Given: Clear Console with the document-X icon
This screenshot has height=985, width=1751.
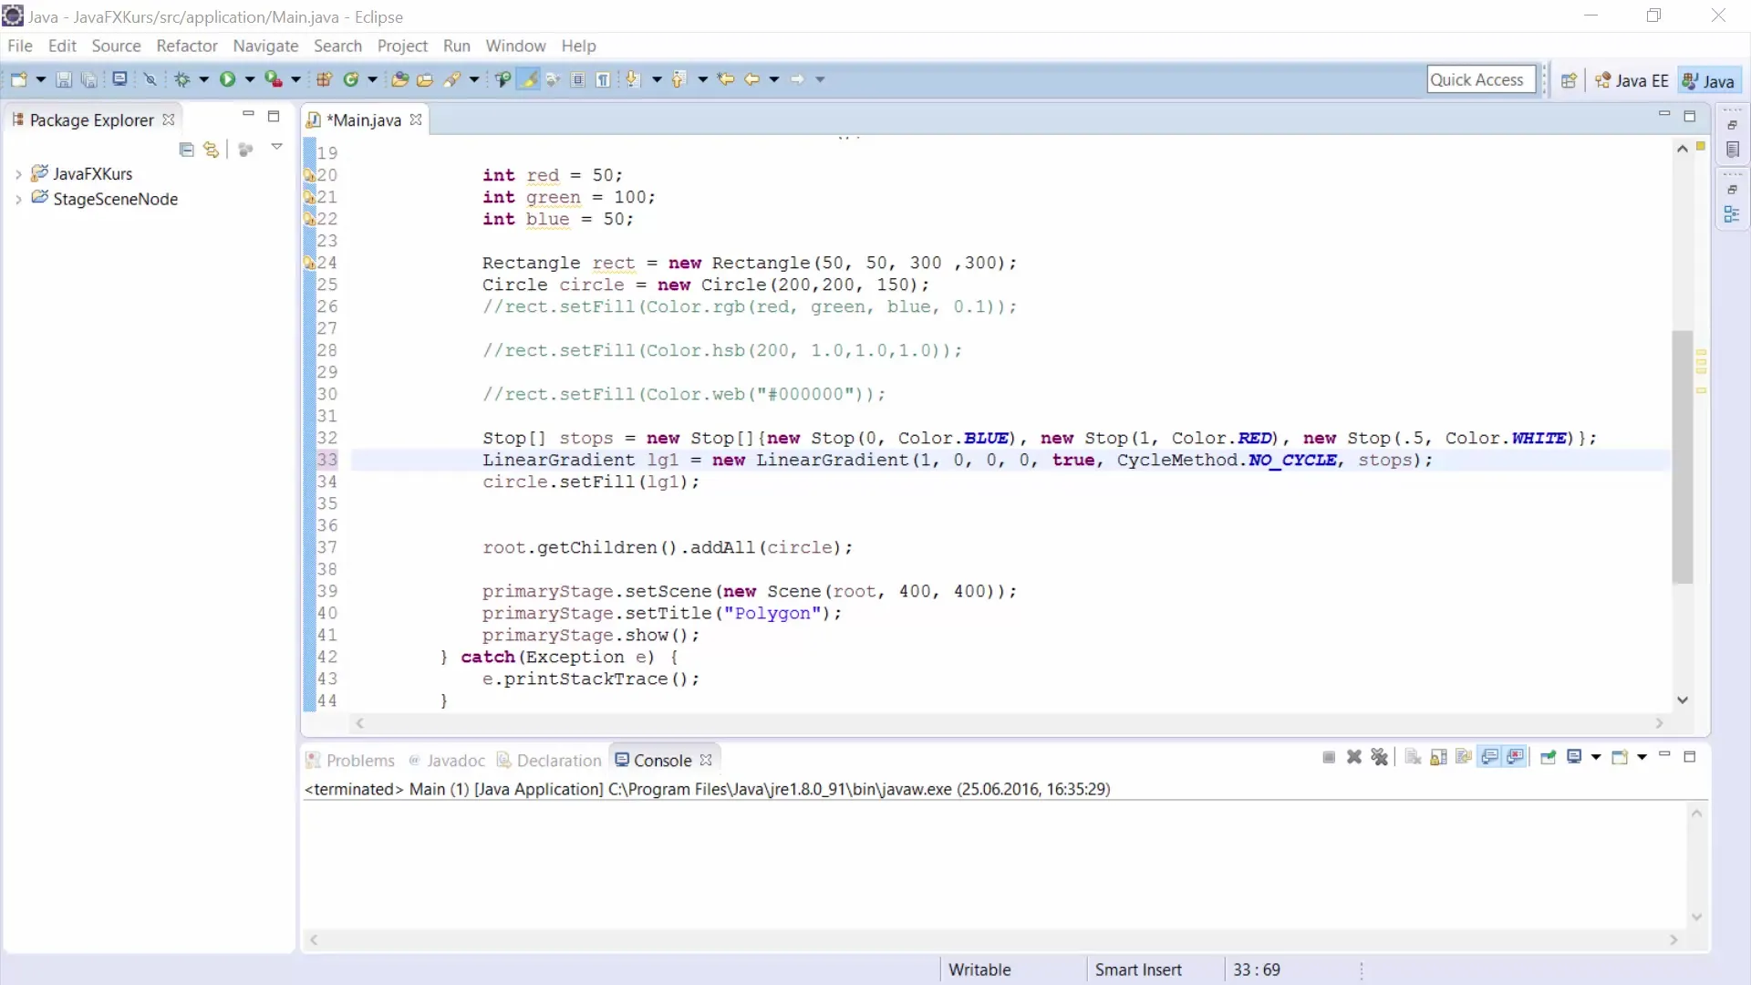Looking at the screenshot, I should [x=1413, y=758].
